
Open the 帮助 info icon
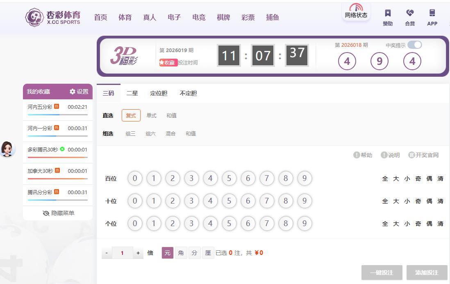point(357,155)
